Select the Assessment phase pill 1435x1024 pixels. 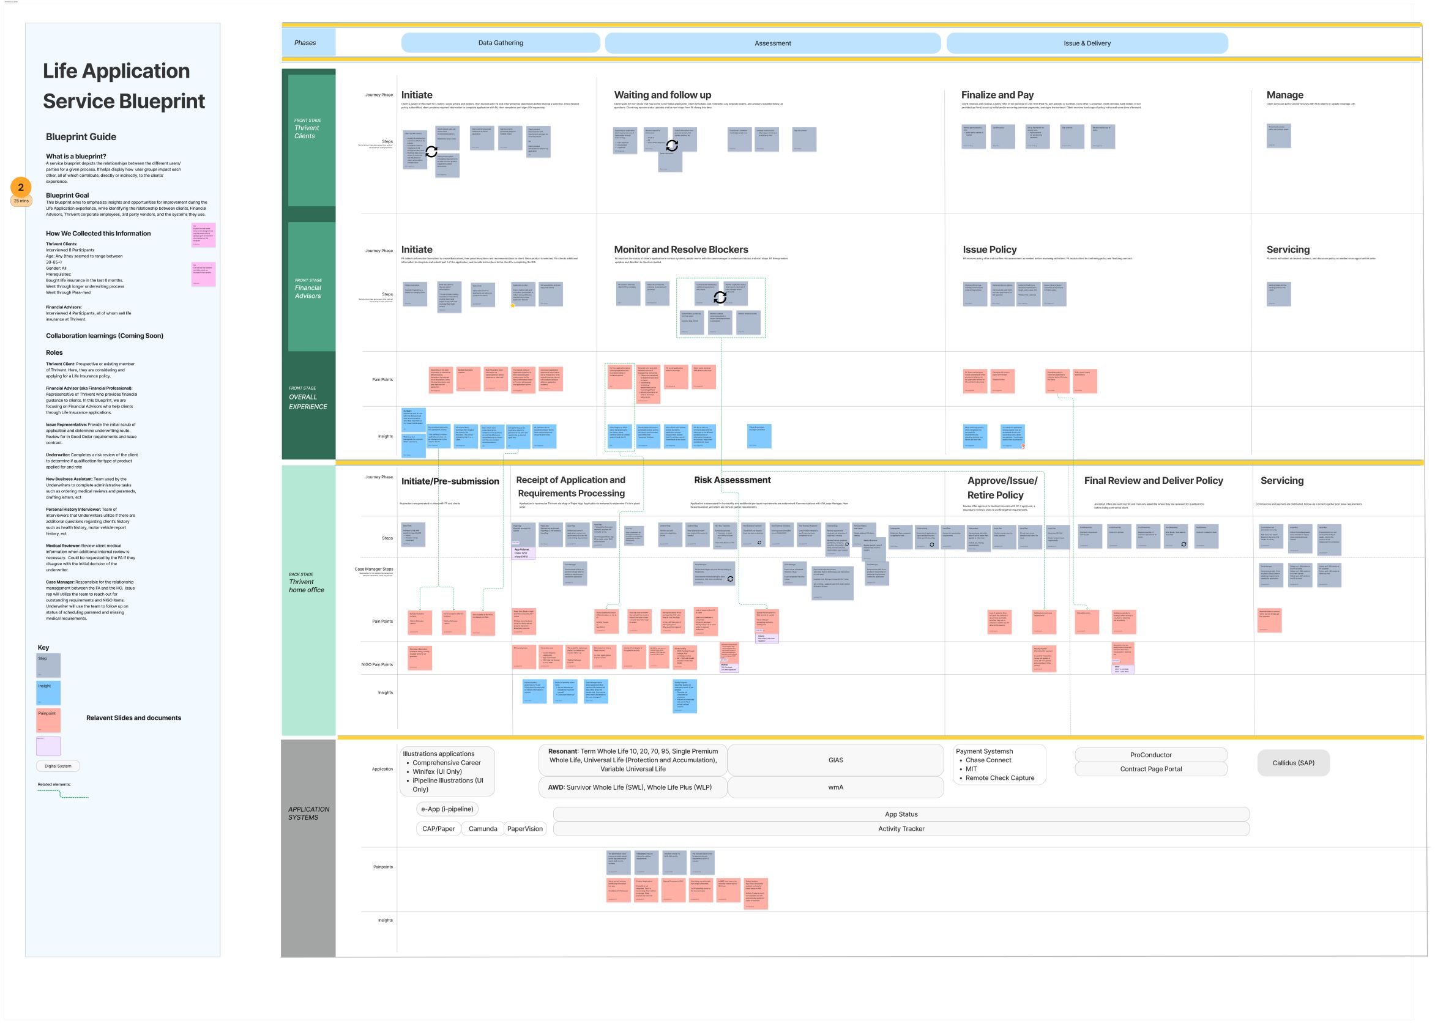coord(772,43)
